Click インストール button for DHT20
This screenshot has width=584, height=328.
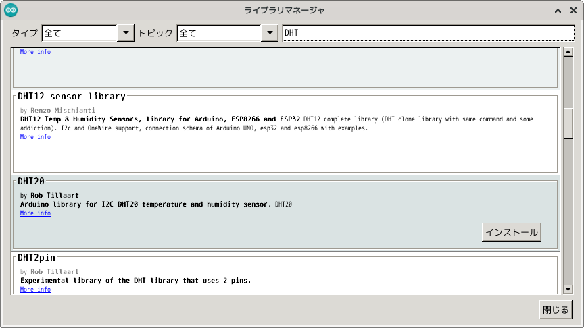click(512, 232)
